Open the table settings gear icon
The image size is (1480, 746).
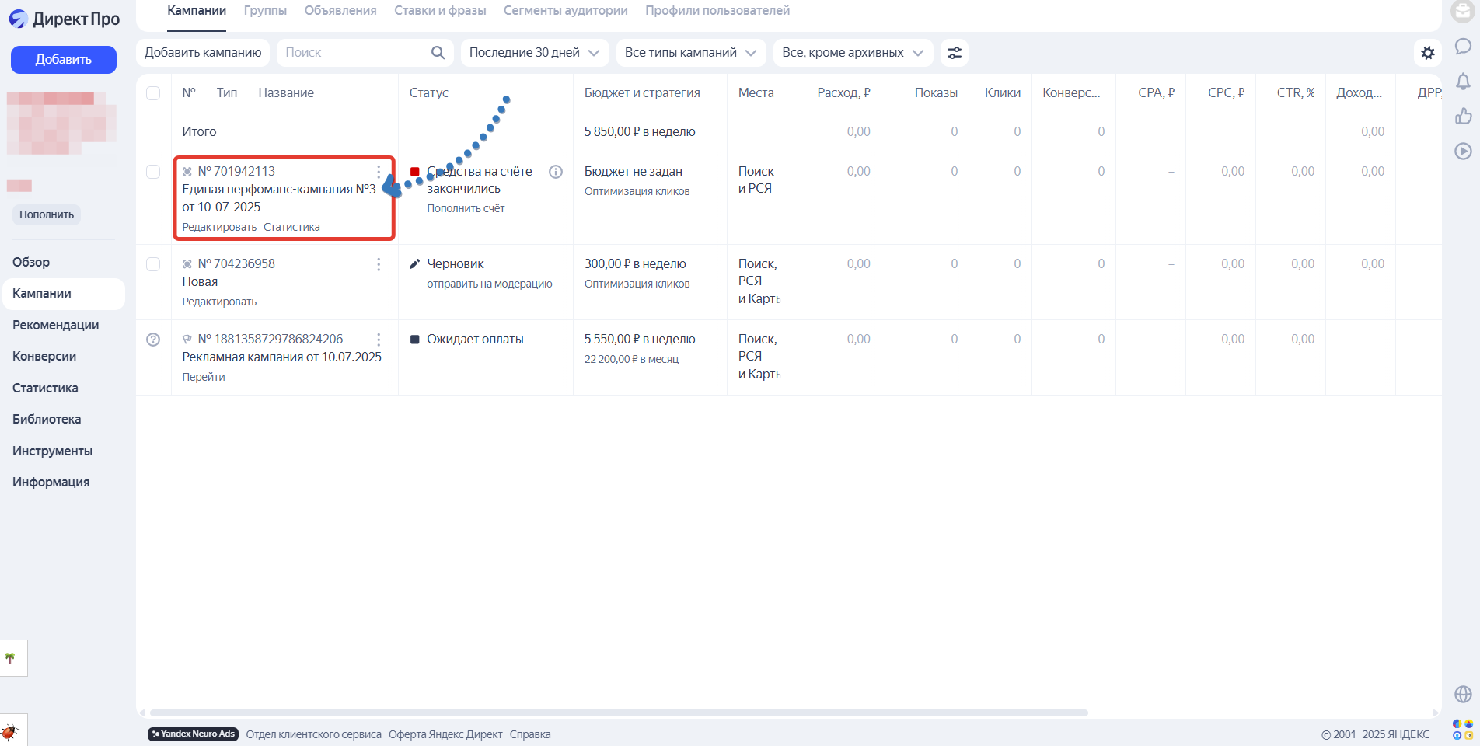coord(1427,53)
